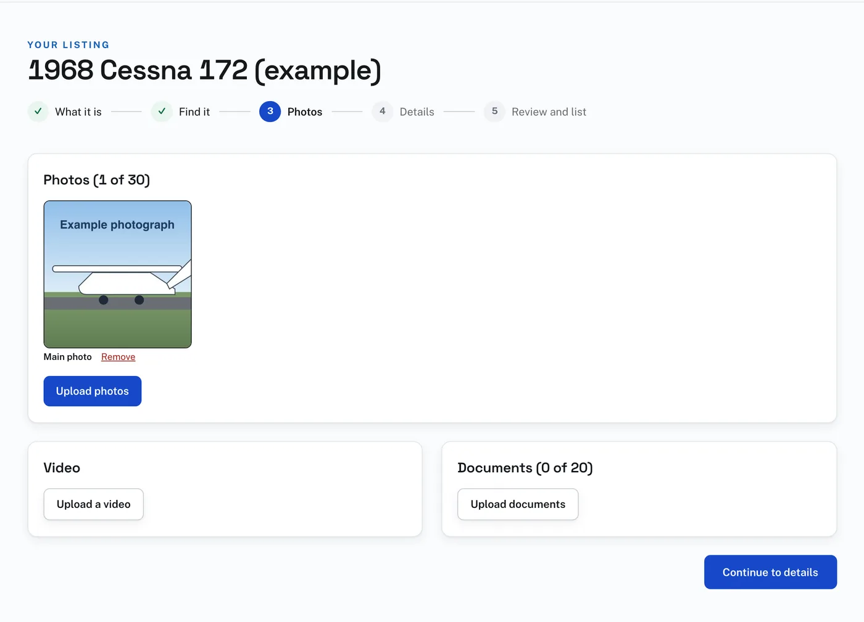Click the Upload a video button
Image resolution: width=864 pixels, height=622 pixels.
[x=94, y=504]
